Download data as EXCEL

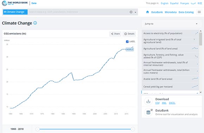pos(172,103)
